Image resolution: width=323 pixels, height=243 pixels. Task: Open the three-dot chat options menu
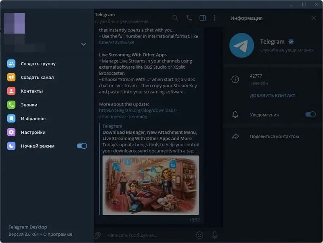[x=215, y=18]
